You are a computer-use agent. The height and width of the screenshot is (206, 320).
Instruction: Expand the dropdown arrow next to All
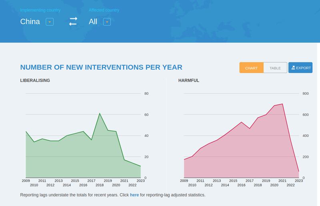tap(107, 22)
